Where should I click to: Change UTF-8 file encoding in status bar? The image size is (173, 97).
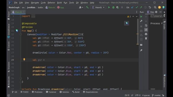click(x=138, y=95)
